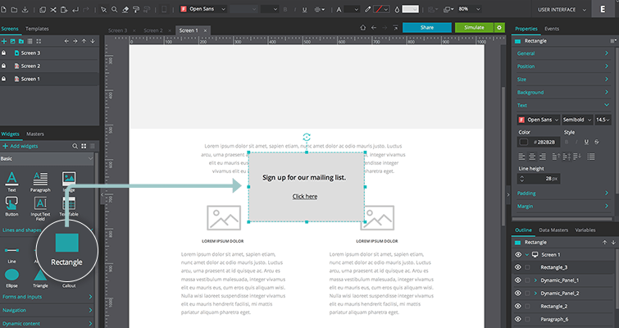
Task: Click the Share button
Action: tap(427, 27)
